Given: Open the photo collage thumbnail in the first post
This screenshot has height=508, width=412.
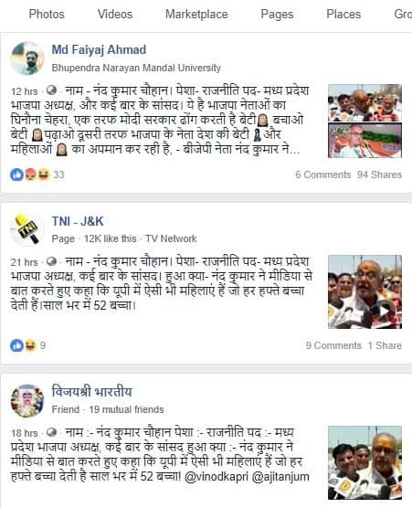Looking at the screenshot, I should (x=365, y=122).
